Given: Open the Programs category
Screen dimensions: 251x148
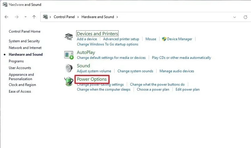Looking at the screenshot, I should click(16, 61).
